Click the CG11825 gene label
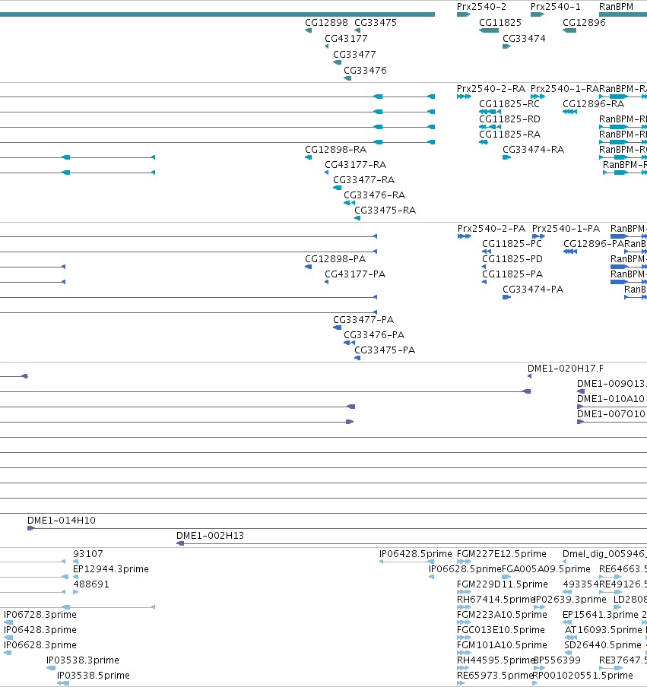The height and width of the screenshot is (687, 647). click(x=500, y=22)
